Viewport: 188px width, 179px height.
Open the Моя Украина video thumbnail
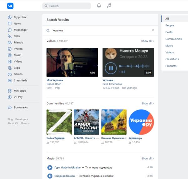point(72,62)
